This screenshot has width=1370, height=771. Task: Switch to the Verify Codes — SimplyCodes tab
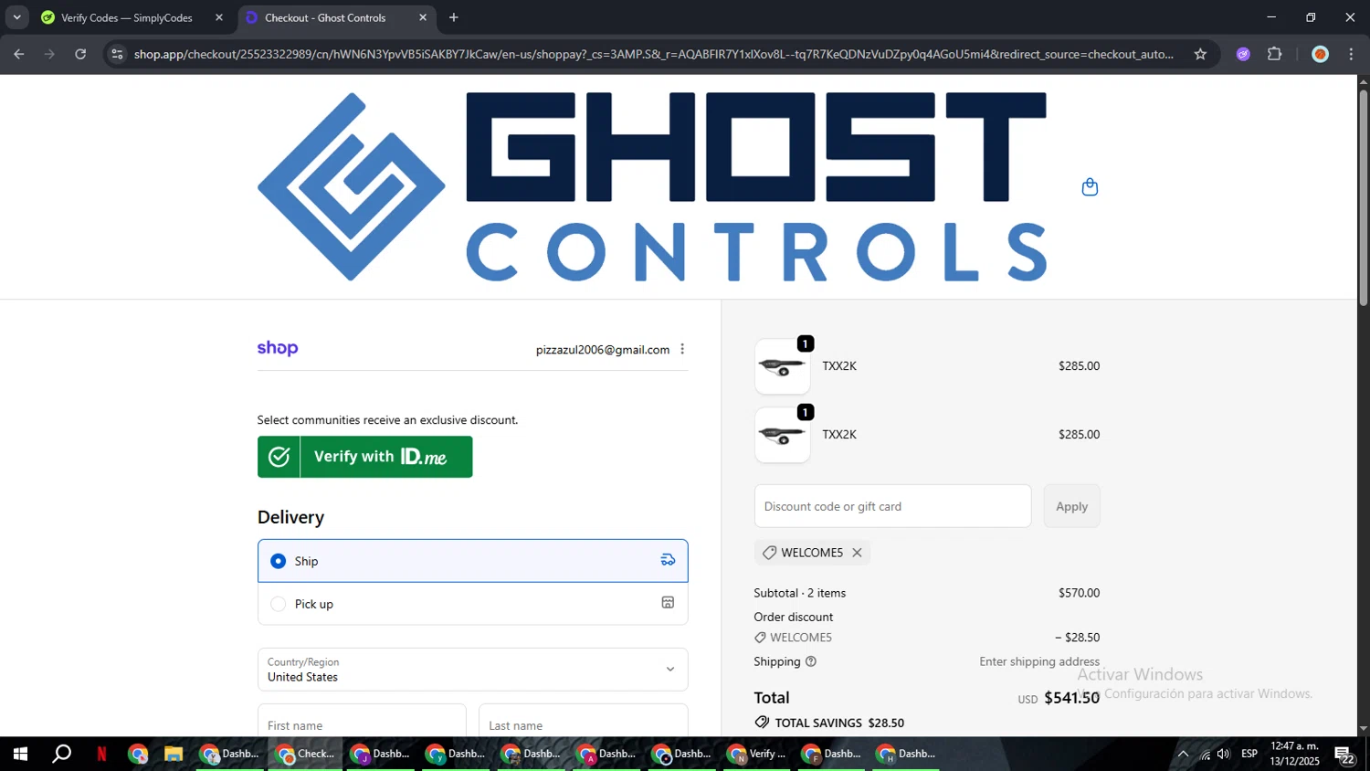(x=132, y=17)
